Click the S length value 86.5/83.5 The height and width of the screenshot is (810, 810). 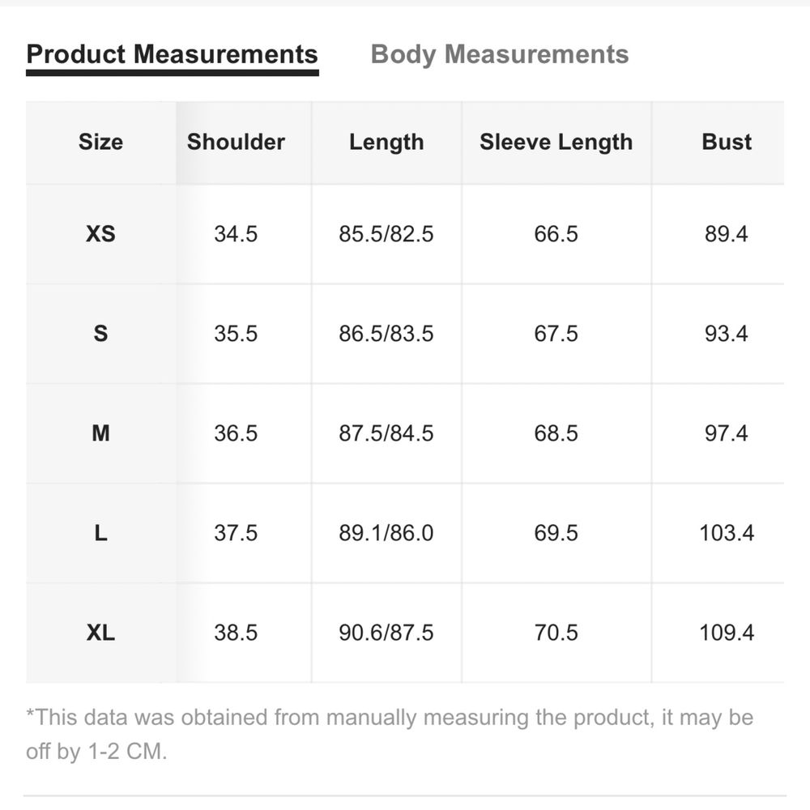[x=386, y=334]
